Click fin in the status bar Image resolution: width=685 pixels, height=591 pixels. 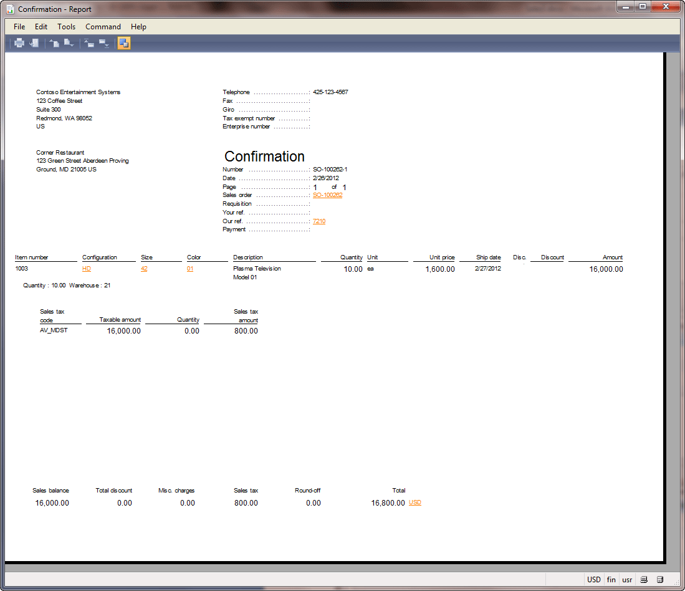[x=611, y=580]
